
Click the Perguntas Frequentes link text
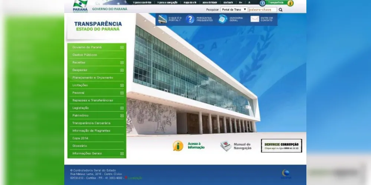pos(205,19)
